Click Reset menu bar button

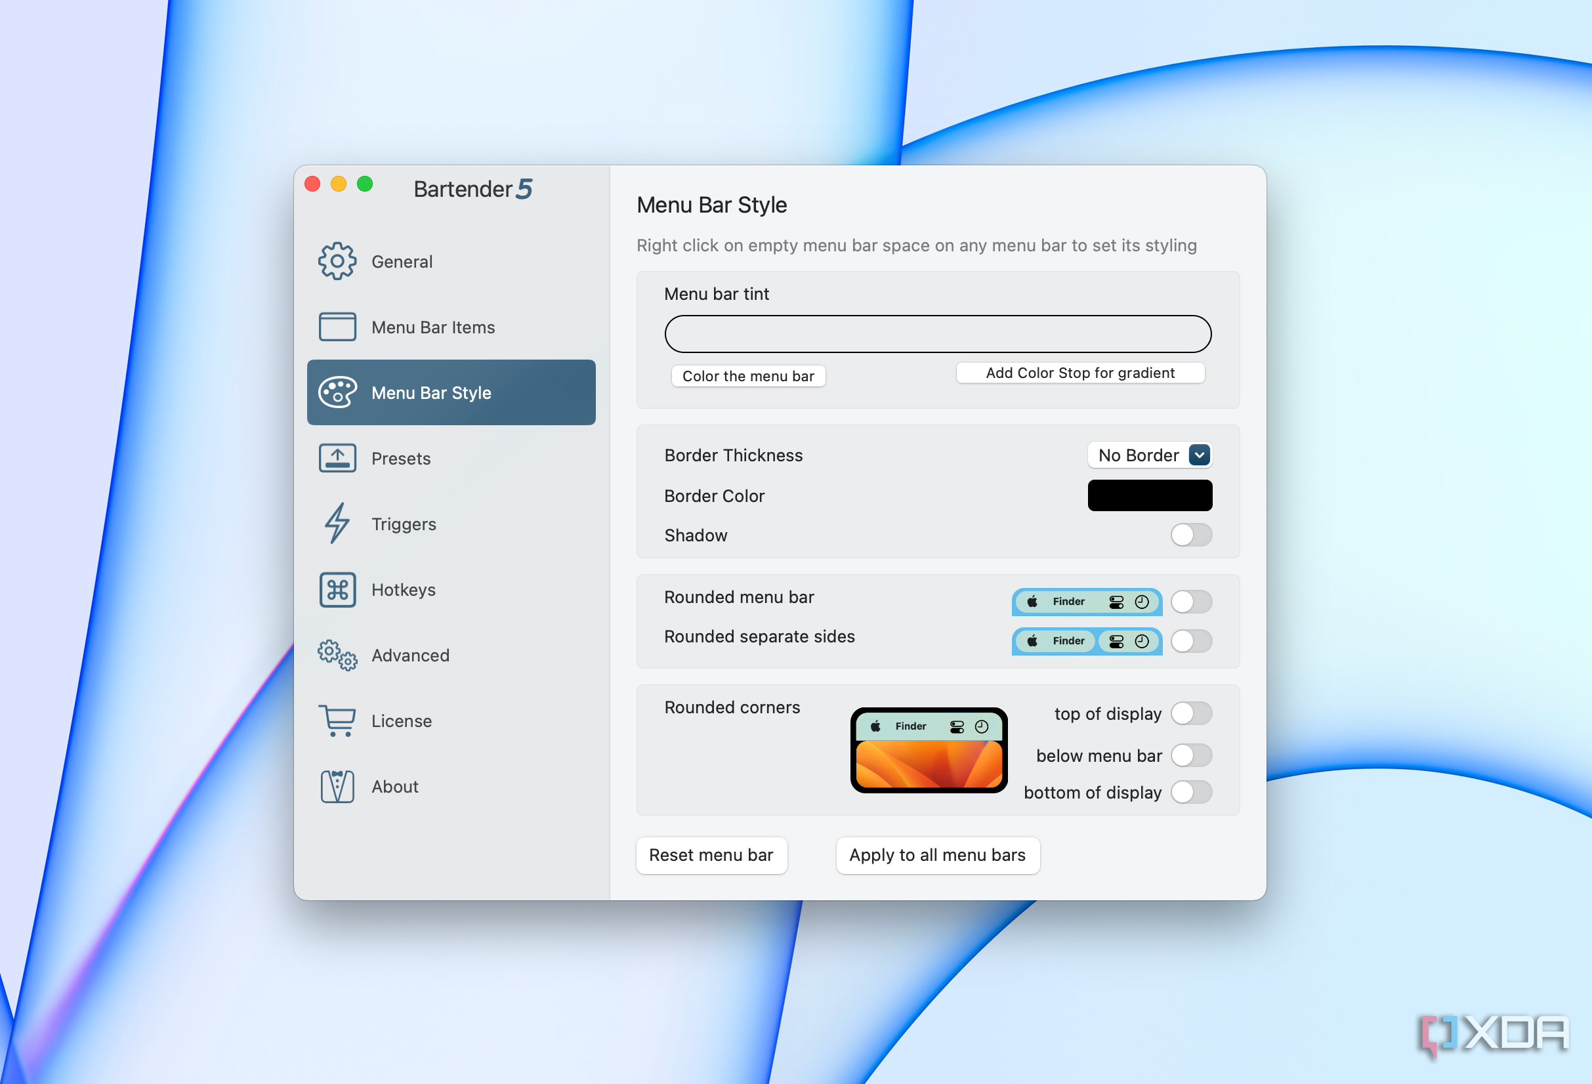coord(711,855)
